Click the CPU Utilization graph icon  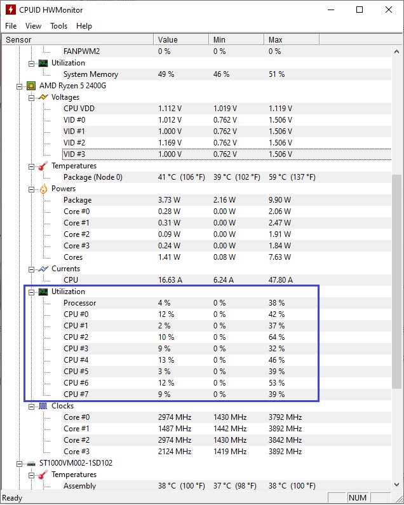[43, 292]
